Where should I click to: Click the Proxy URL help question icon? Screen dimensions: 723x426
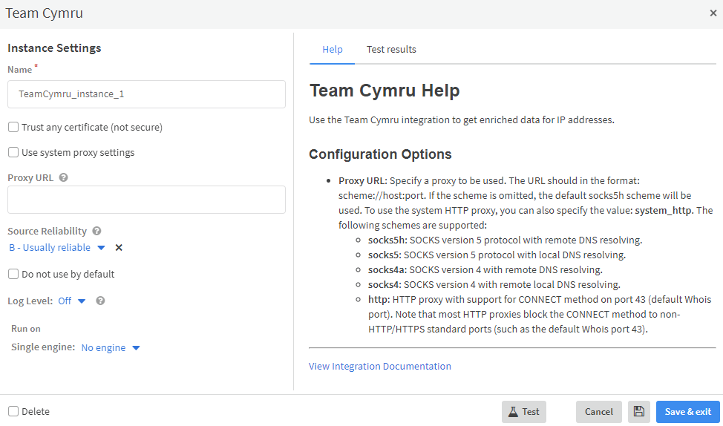(x=63, y=178)
